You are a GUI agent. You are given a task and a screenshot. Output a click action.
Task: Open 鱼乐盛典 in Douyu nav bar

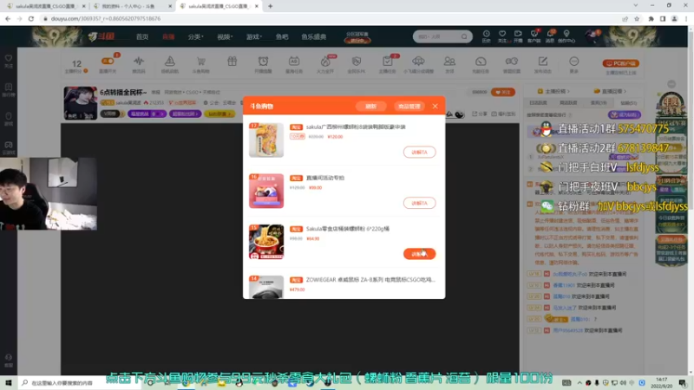point(314,36)
